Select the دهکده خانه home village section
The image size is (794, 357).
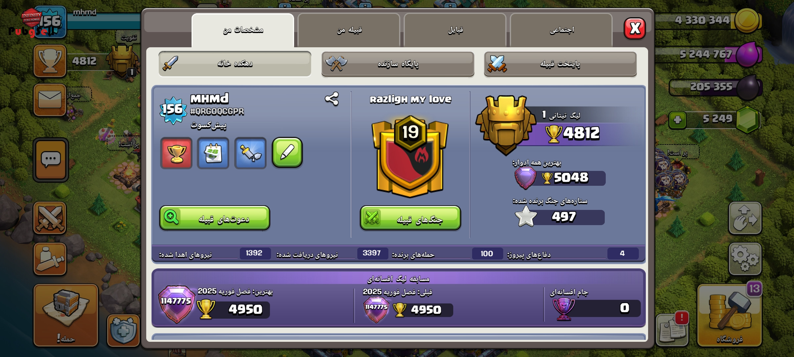pyautogui.click(x=235, y=63)
